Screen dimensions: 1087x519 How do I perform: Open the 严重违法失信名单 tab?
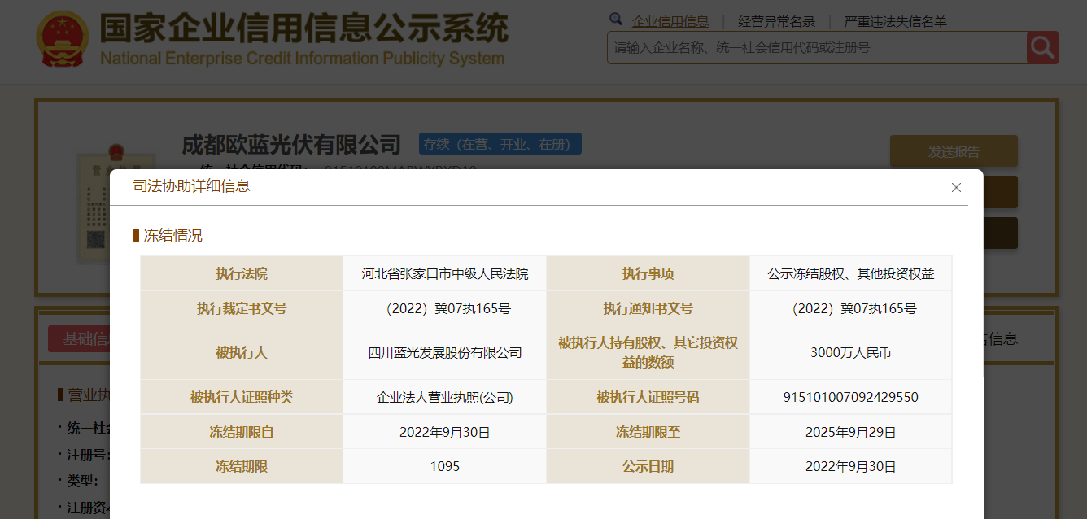pyautogui.click(x=895, y=22)
